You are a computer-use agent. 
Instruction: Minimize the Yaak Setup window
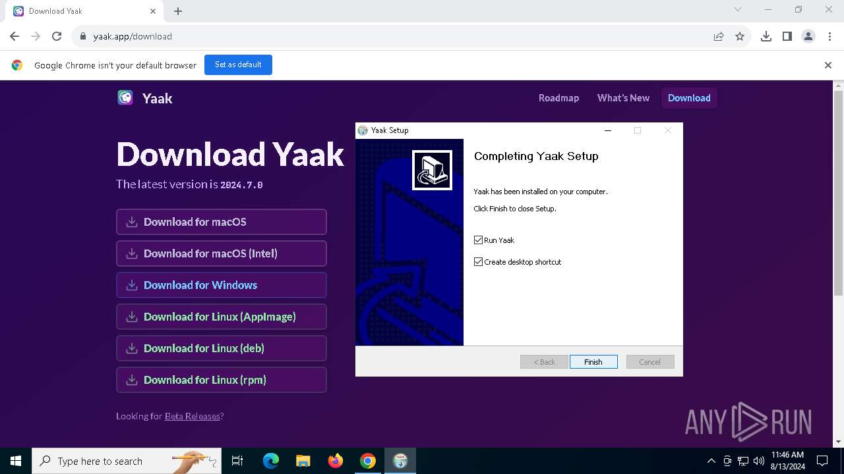pos(608,130)
